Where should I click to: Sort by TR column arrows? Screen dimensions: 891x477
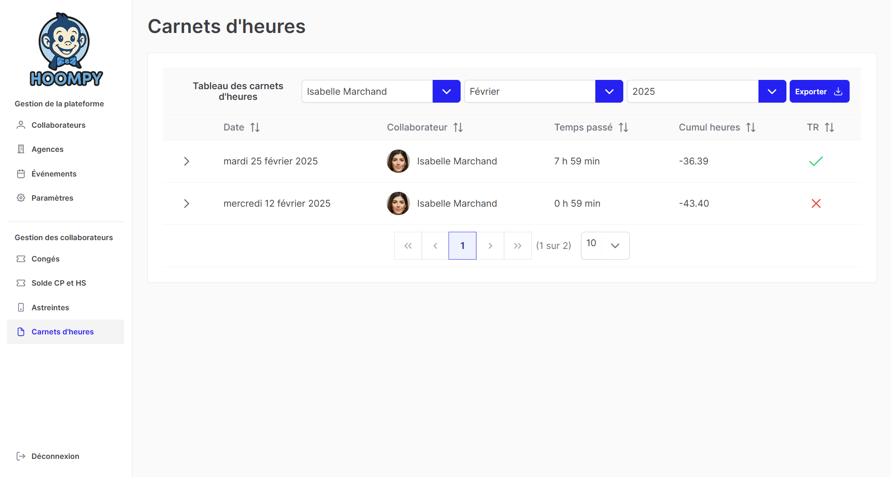point(829,127)
